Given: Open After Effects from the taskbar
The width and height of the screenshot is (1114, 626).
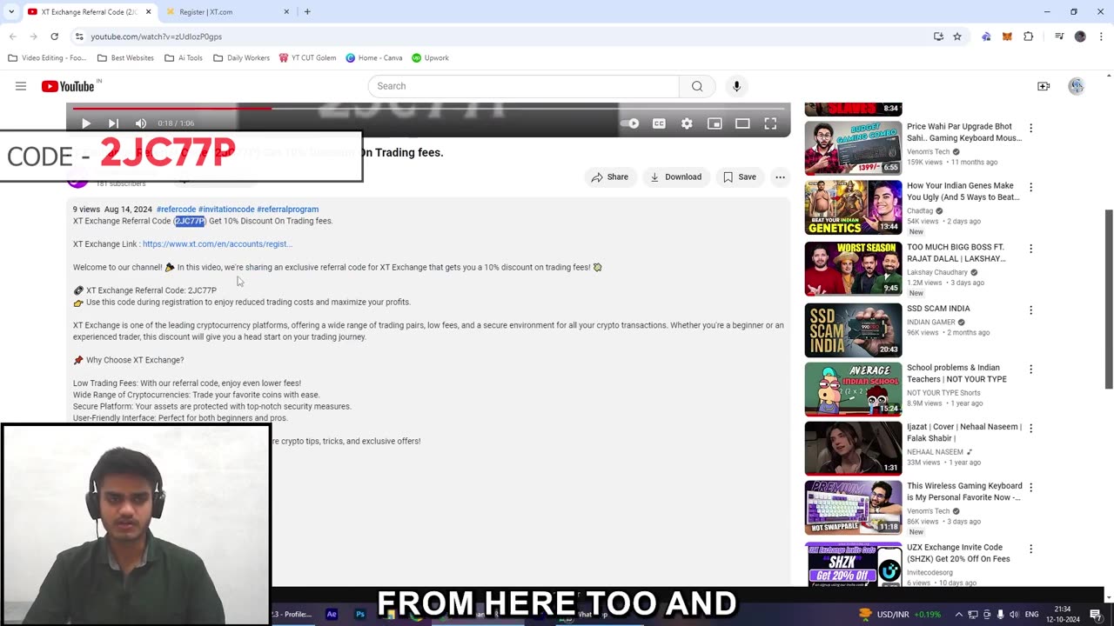Looking at the screenshot, I should (x=332, y=614).
